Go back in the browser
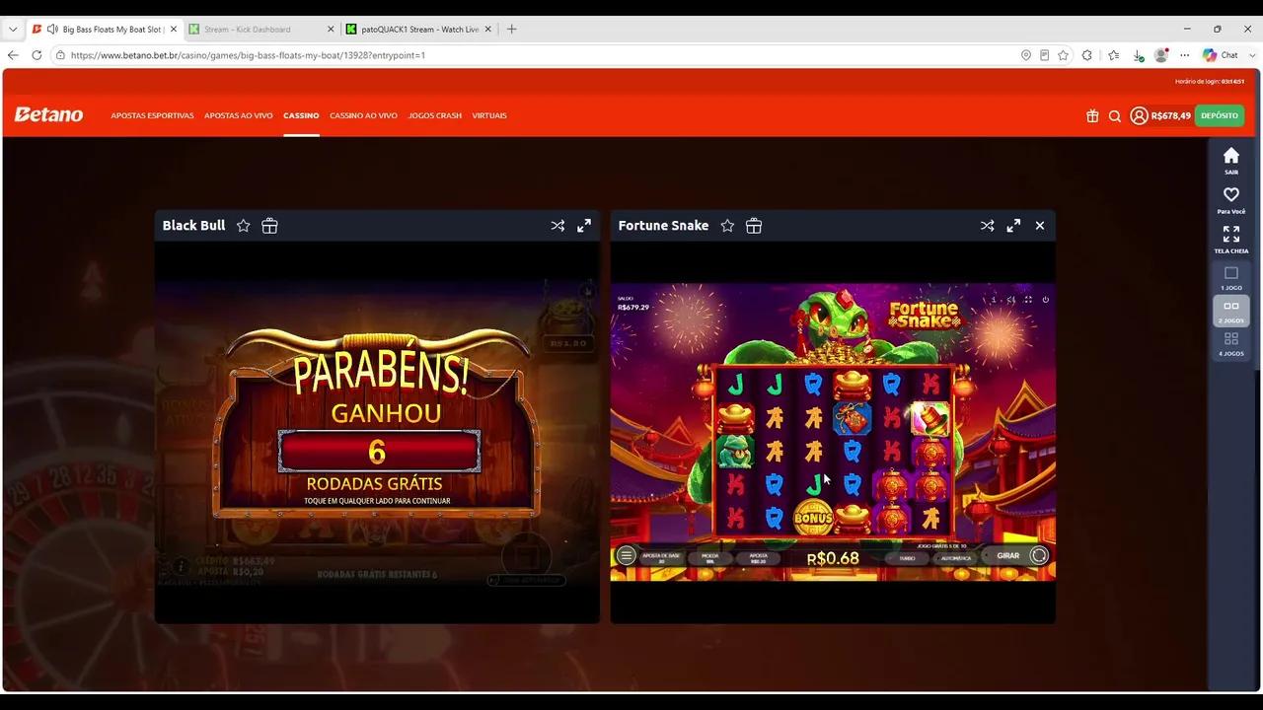Image resolution: width=1263 pixels, height=710 pixels. pyautogui.click(x=13, y=55)
